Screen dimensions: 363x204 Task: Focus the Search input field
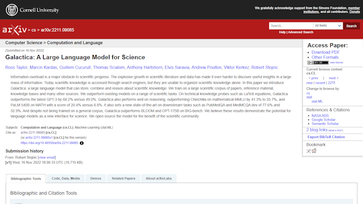291,26
